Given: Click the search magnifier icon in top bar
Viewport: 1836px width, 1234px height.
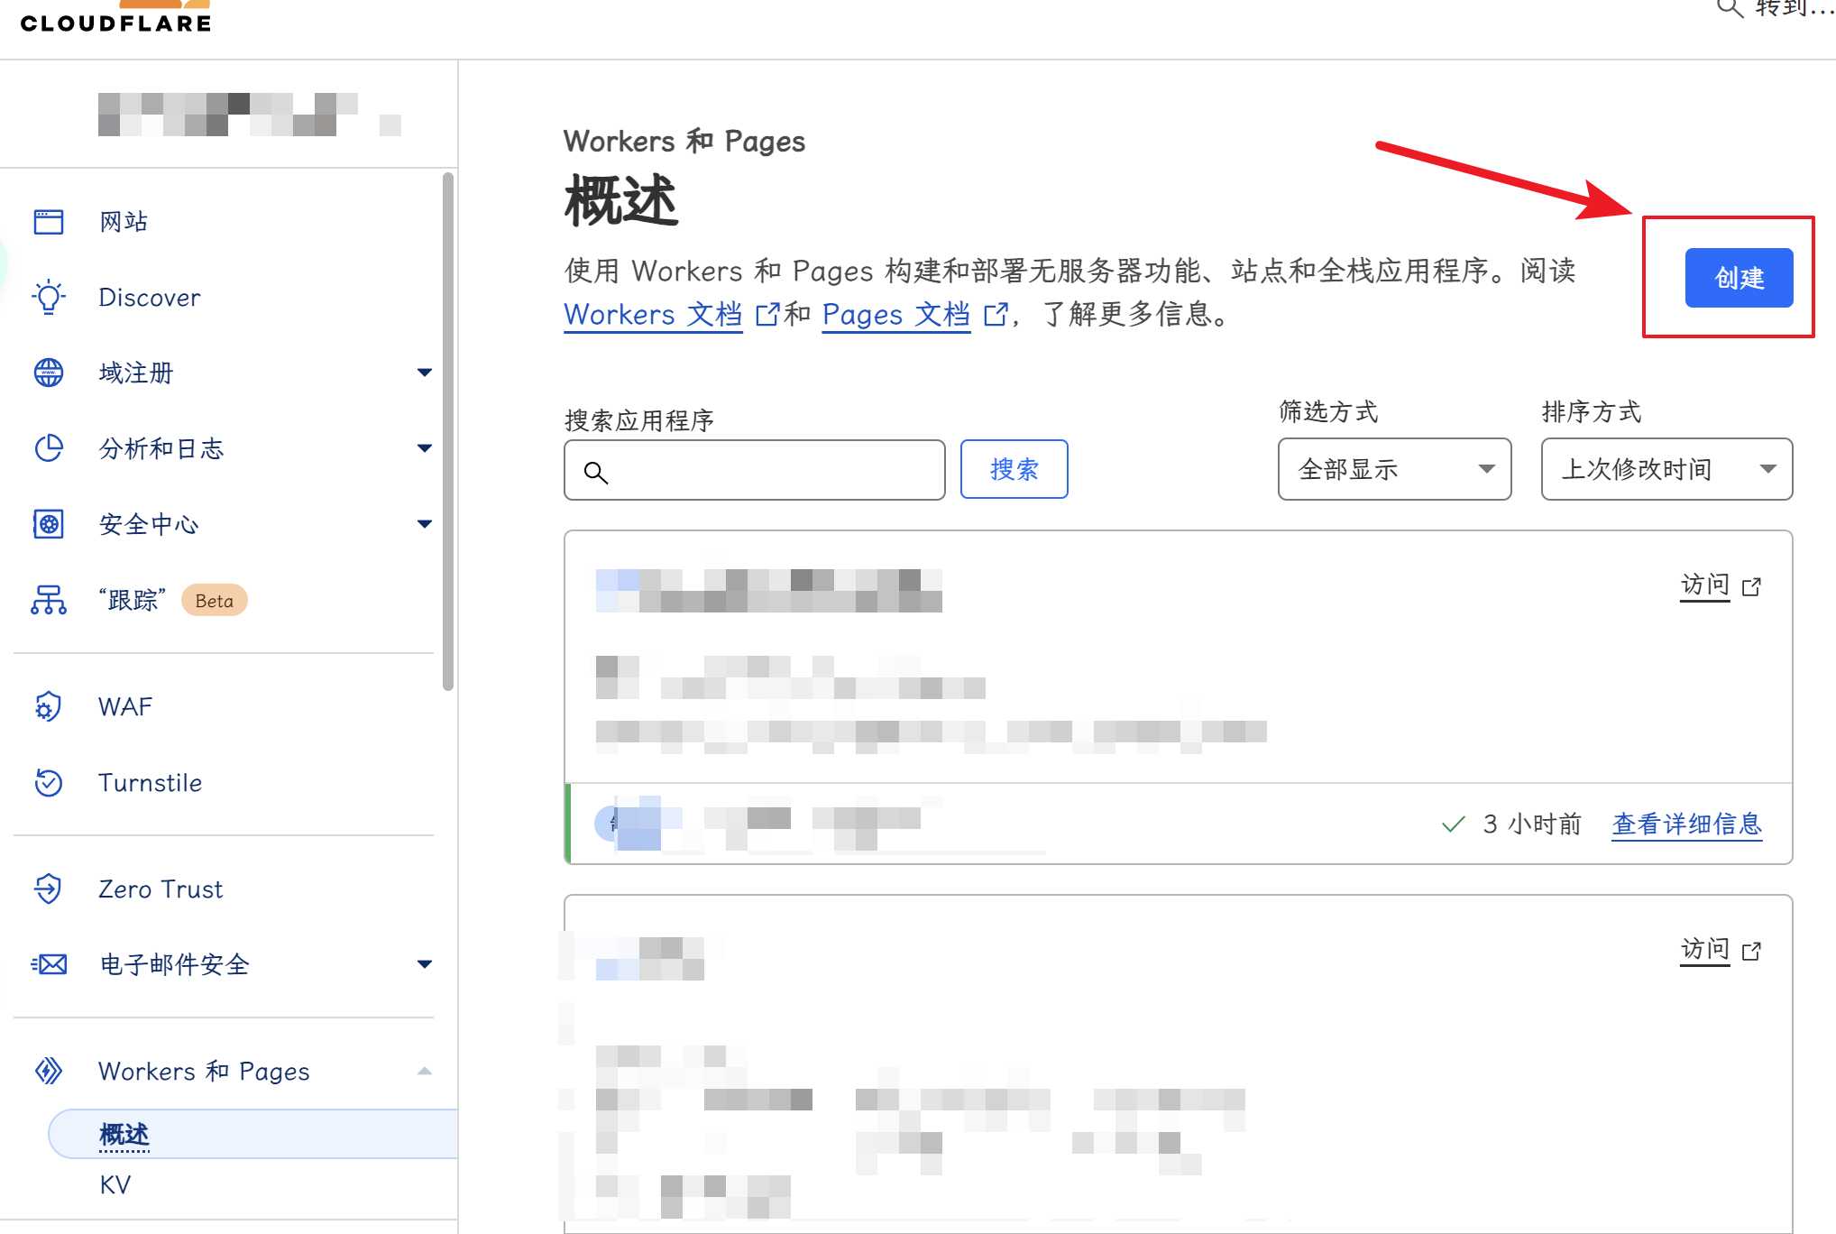Looking at the screenshot, I should [x=1729, y=9].
